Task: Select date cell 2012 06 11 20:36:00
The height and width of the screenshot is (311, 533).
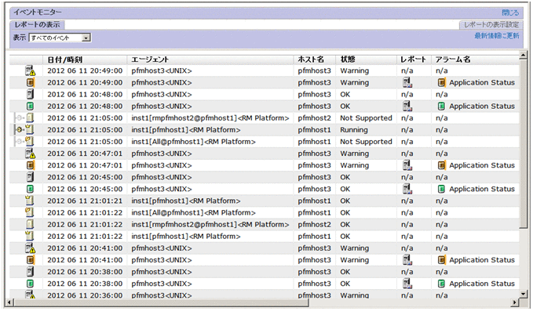Action: coord(85,295)
